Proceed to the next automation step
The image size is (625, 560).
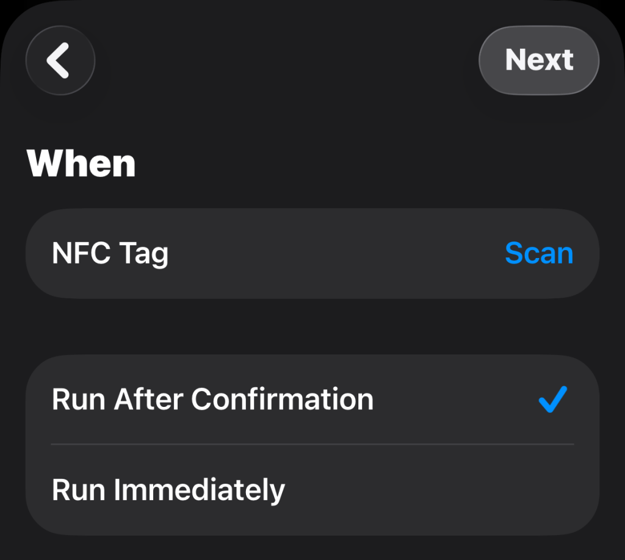point(539,60)
